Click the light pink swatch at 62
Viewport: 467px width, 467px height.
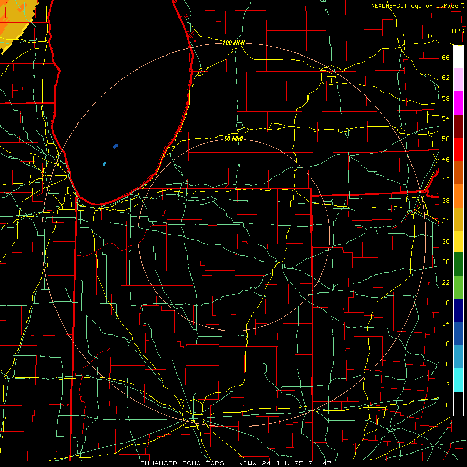[458, 80]
